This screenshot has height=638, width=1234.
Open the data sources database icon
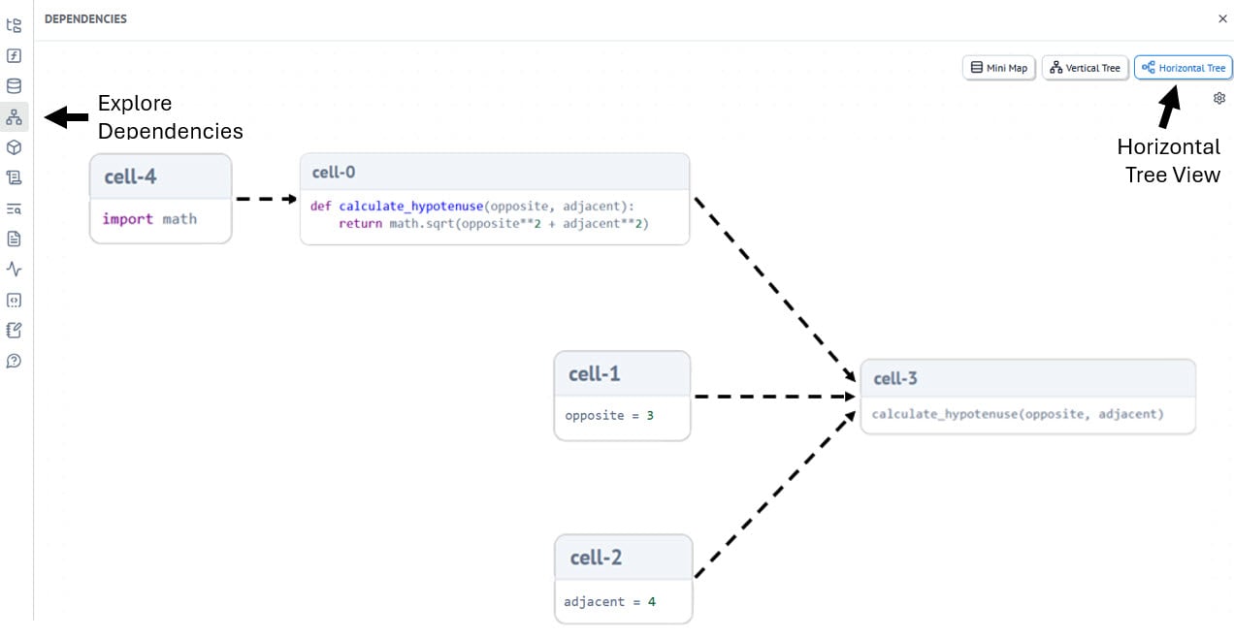(x=14, y=86)
